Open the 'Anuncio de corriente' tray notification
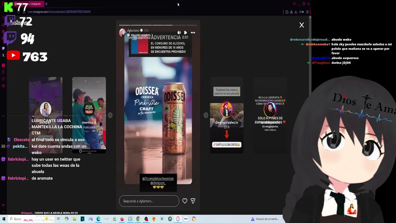This screenshot has height=223, width=396. (265, 219)
